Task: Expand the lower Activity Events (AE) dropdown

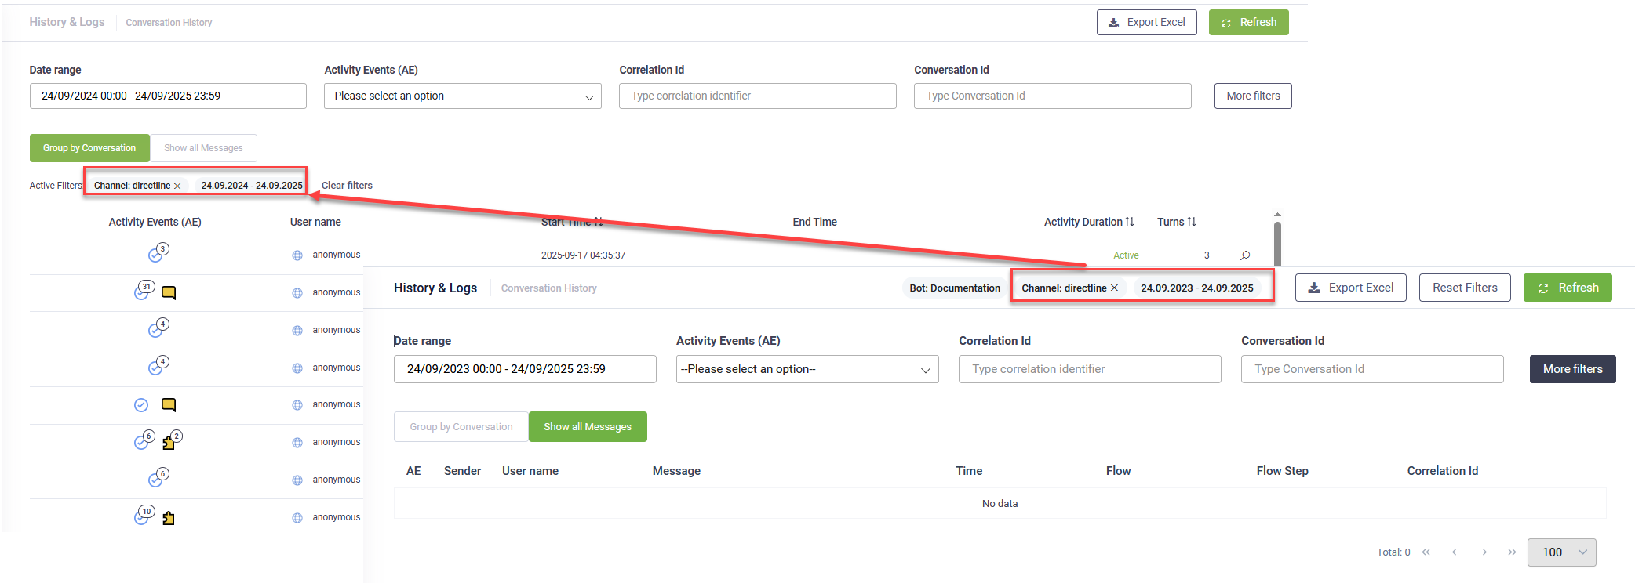Action: [x=807, y=369]
